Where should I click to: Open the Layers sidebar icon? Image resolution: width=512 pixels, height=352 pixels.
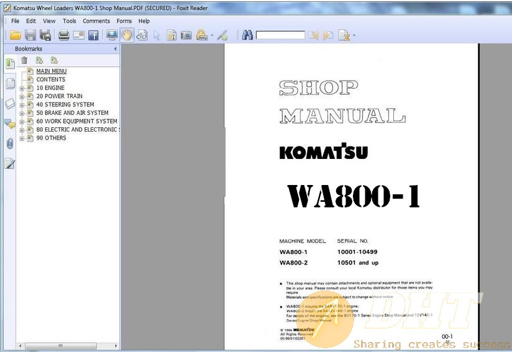(x=10, y=104)
